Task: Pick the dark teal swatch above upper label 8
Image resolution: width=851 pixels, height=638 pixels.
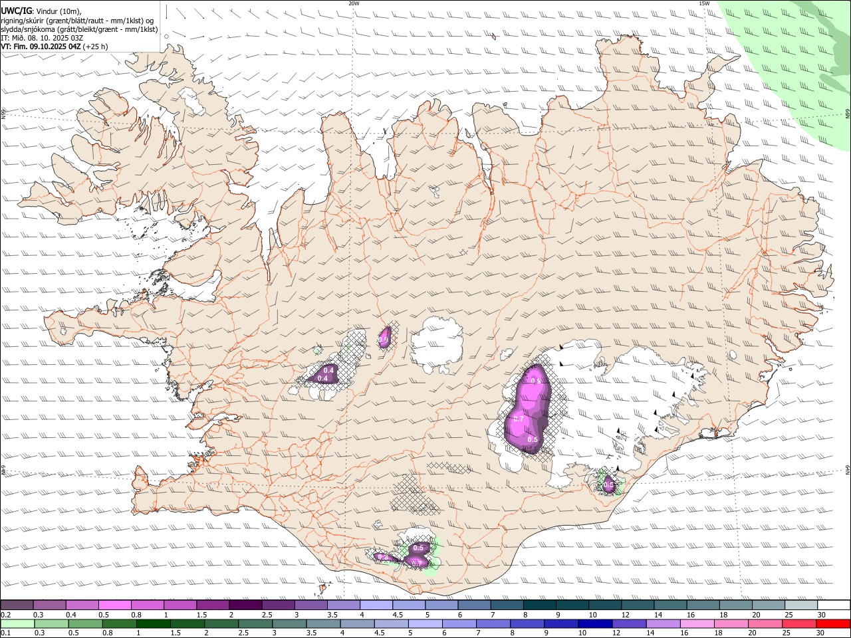Action: click(539, 605)
